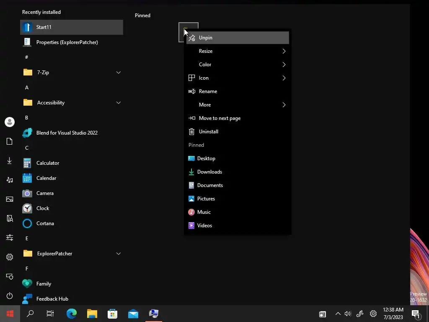Open the Resize submenu
This screenshot has width=429, height=322.
click(238, 51)
